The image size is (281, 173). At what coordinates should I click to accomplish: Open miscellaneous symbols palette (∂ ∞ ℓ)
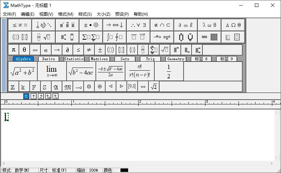[x=186, y=25]
